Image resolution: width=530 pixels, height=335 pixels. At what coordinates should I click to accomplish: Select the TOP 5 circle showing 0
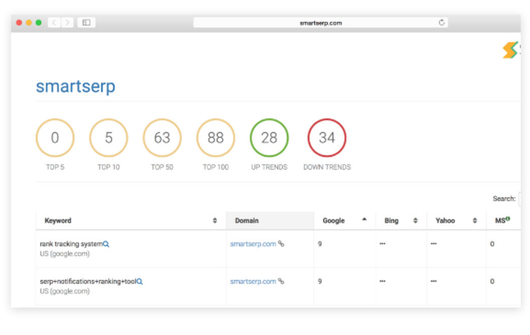tap(55, 138)
